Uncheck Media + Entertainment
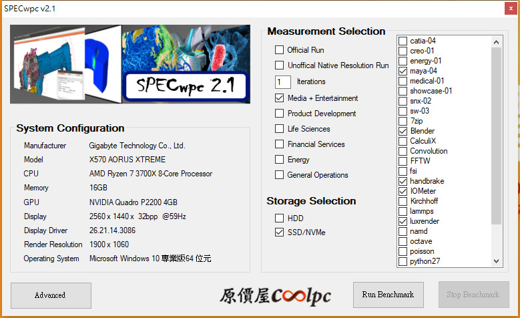520x318 pixels. [279, 98]
